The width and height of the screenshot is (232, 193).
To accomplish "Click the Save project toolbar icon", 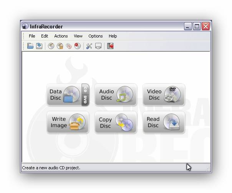I will [x=39, y=46].
